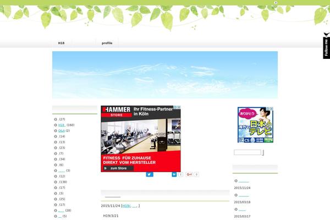Open the Follow me side tab
The height and width of the screenshot is (220, 330).
point(326,46)
